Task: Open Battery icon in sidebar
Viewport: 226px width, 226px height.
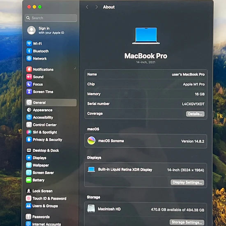Action: pyautogui.click(x=29, y=180)
